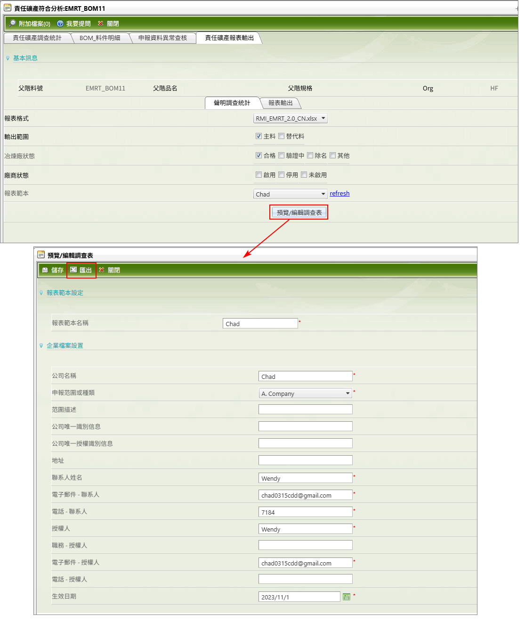525x623 pixels.
Task: Open the Chad report template dropdown
Action: (290, 194)
